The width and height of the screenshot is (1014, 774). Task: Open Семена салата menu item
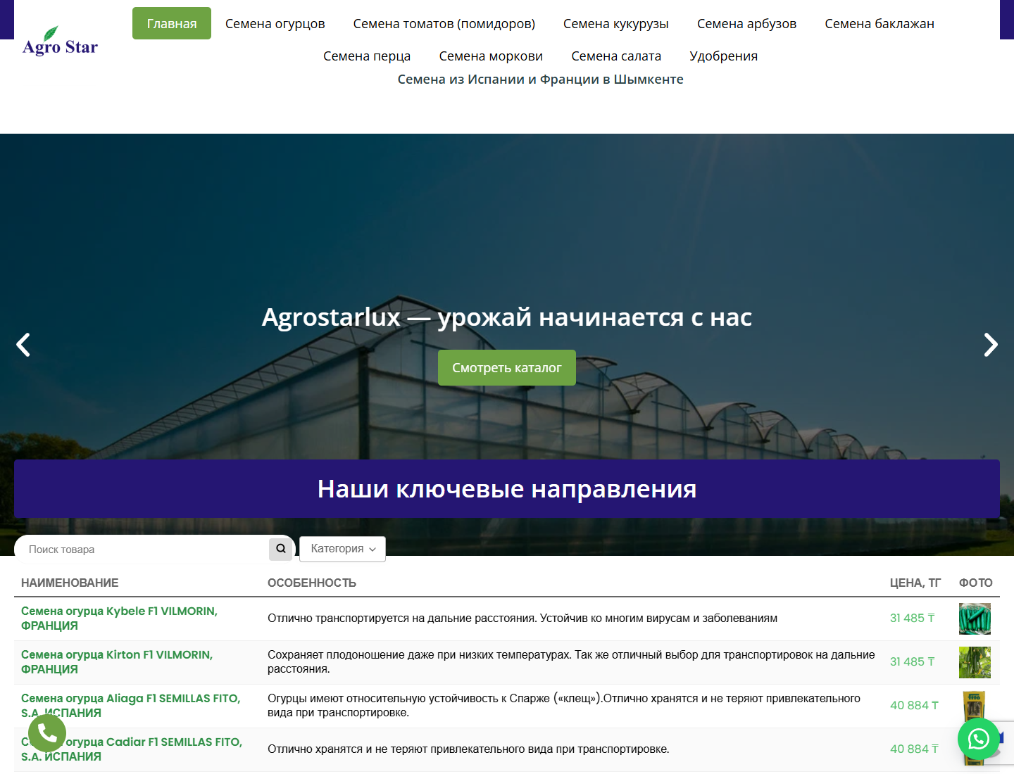pos(616,56)
